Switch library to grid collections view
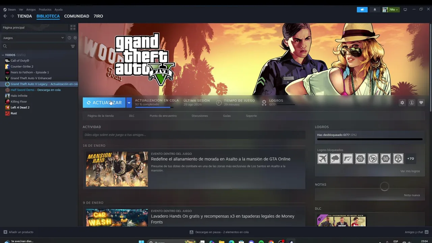 pyautogui.click(x=73, y=27)
